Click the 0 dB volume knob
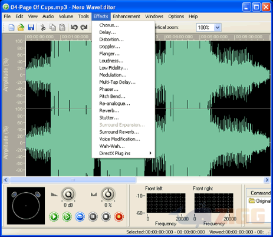Screen dimensions: 273x237 click(x=68, y=195)
